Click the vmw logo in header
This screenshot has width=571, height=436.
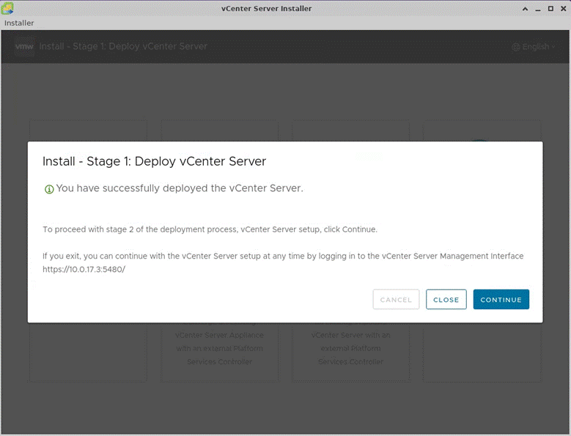24,47
